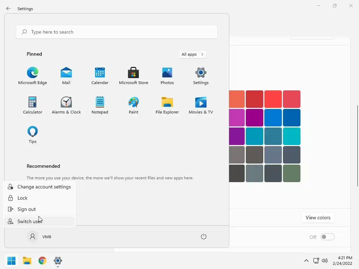Select the bright red color swatch
The height and width of the screenshot is (269, 359).
point(273,99)
